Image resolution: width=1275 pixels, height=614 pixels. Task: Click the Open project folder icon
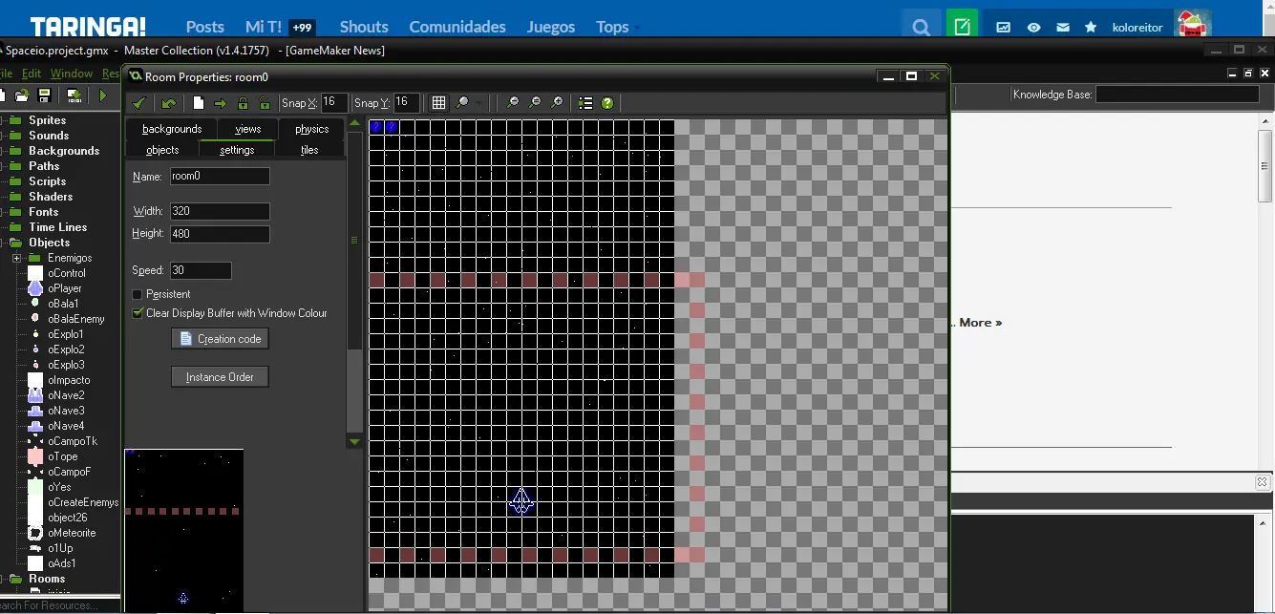21,95
